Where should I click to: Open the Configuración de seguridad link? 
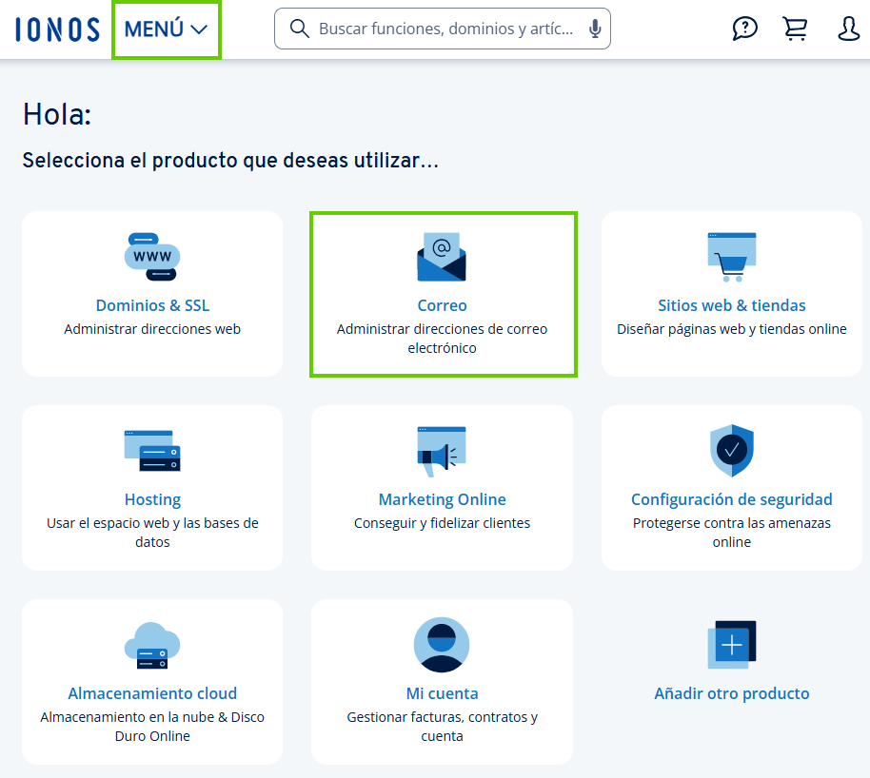731,499
